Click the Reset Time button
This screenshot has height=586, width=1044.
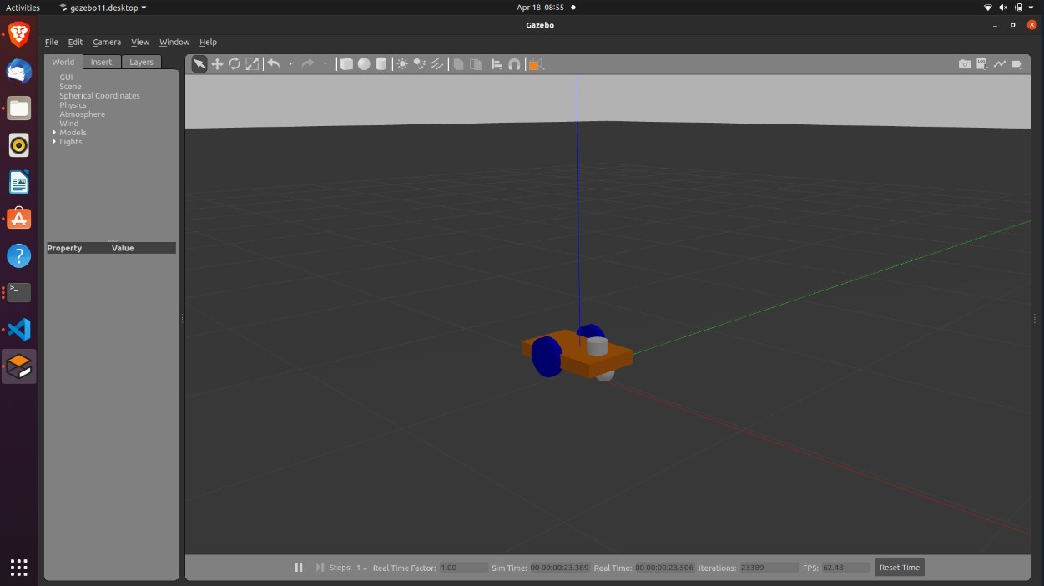(x=900, y=568)
